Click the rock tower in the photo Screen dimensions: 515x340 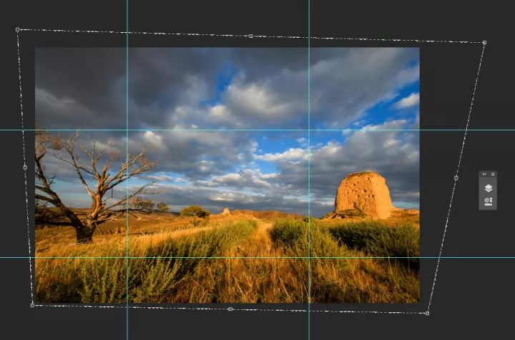coord(364,194)
